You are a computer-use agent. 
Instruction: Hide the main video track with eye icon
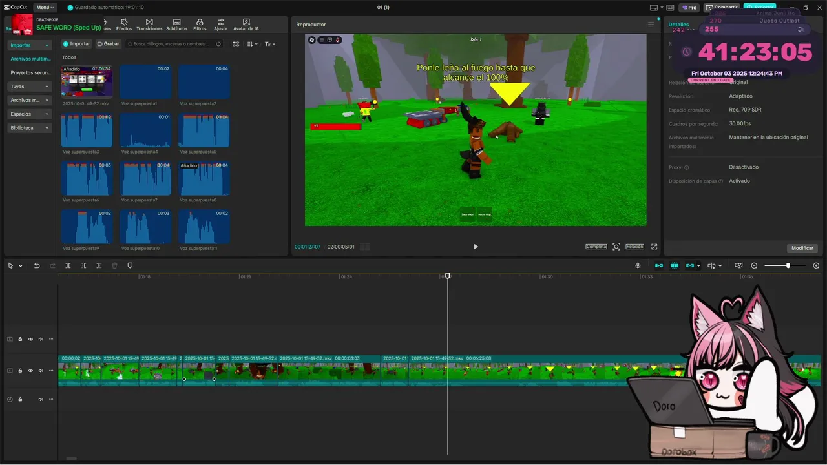tap(30, 371)
